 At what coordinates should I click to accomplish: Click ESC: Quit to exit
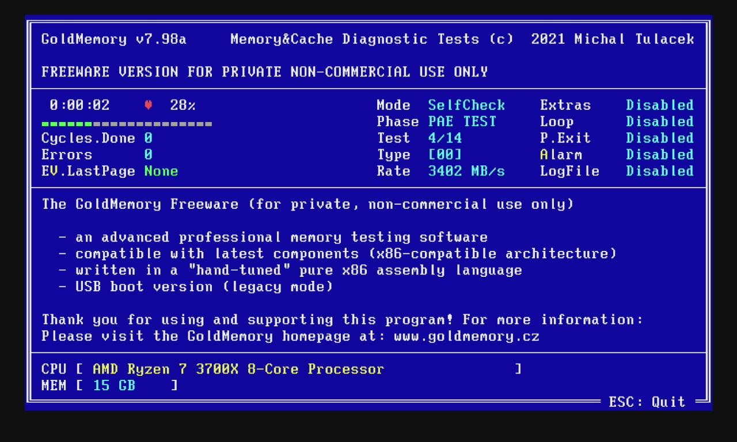(647, 402)
